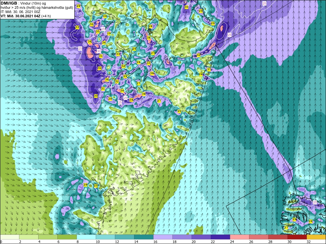
Task: Click the 18–20 m/s purple legend swatch
Action: click(182, 237)
